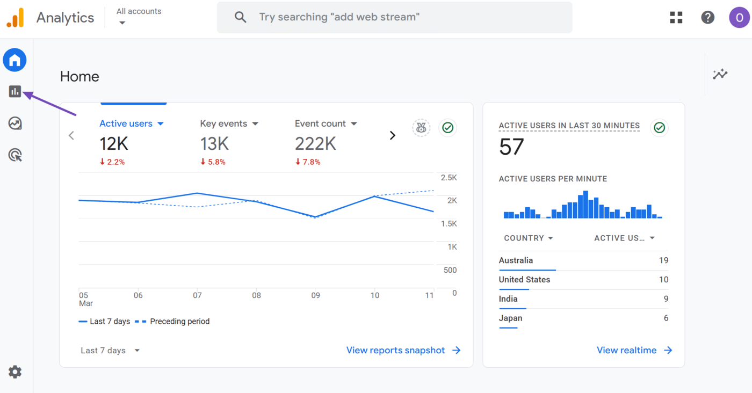Open View reports snapshot link
The image size is (752, 393).
[403, 350]
